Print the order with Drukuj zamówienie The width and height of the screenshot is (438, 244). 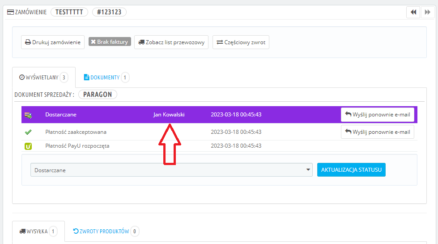pyautogui.click(x=53, y=42)
